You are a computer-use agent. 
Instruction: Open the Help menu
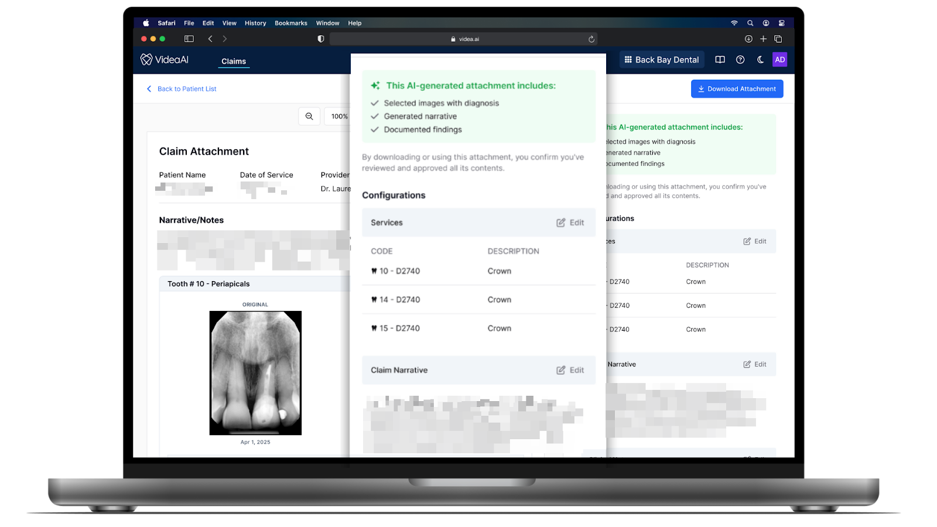click(x=354, y=23)
